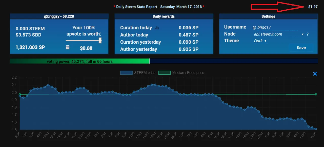Click the first STEEM price point at 2:30
324x147 pixels.
tap(19, 96)
